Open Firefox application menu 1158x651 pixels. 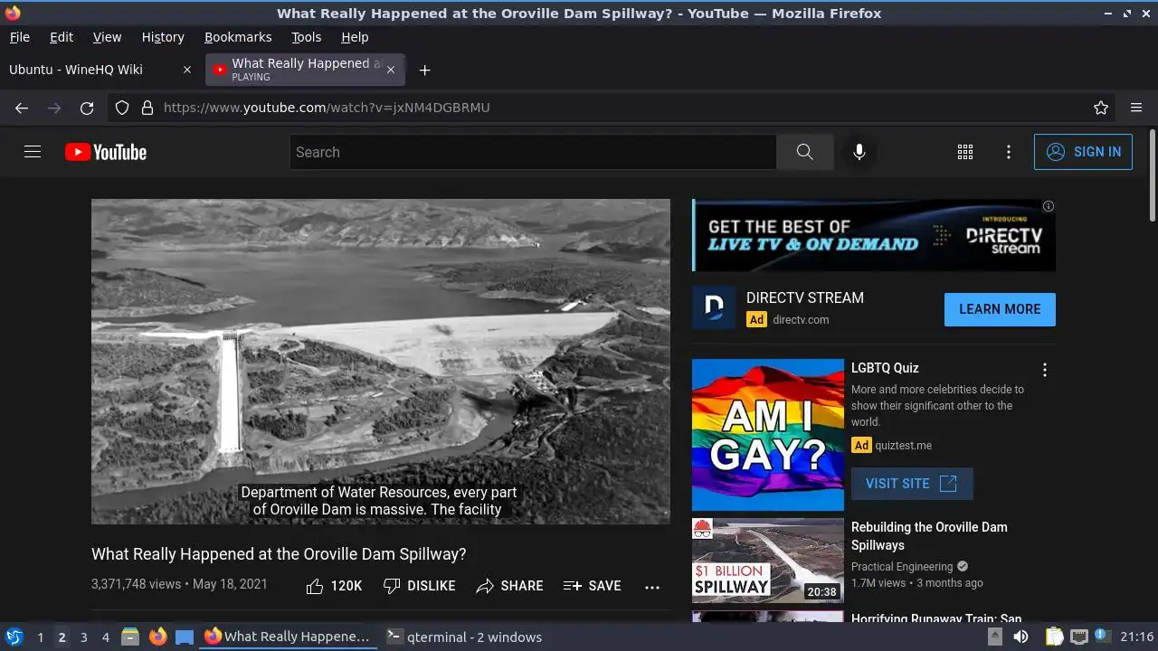click(x=1136, y=108)
